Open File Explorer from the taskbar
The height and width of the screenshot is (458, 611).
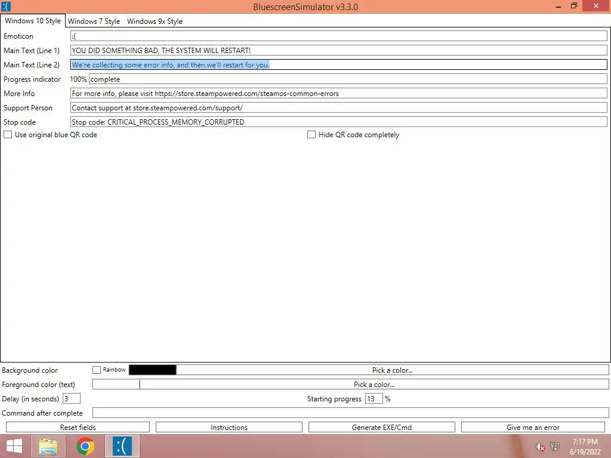click(48, 446)
